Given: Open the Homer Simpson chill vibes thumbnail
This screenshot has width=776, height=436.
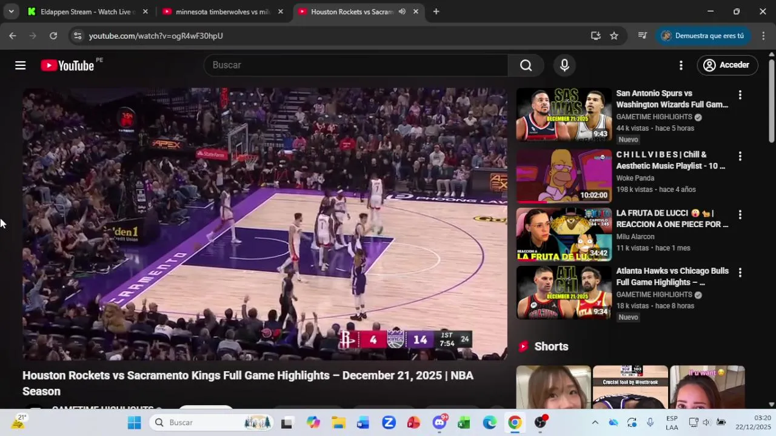Looking at the screenshot, I should click(564, 176).
